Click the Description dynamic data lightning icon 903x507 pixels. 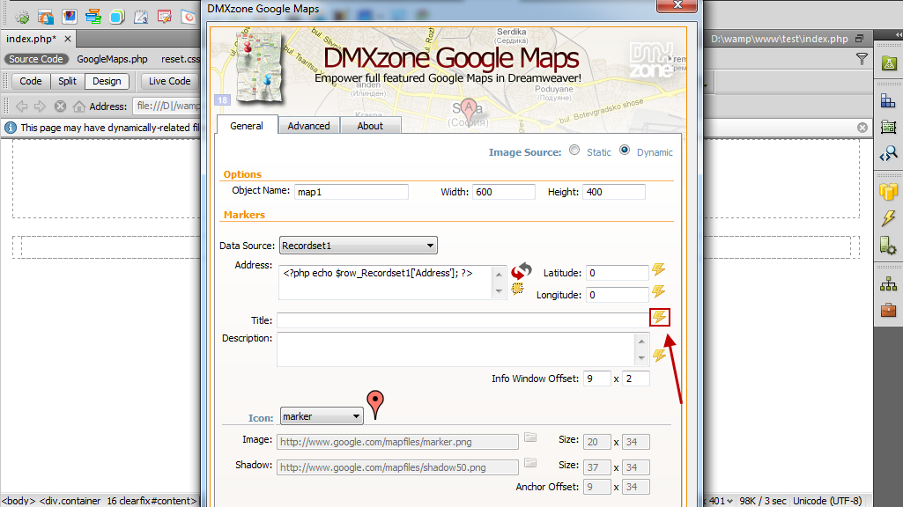tap(659, 356)
